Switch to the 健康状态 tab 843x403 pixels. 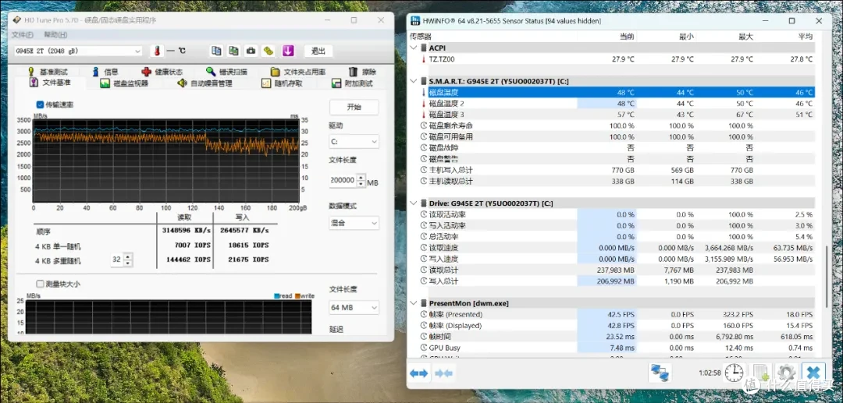tap(162, 72)
